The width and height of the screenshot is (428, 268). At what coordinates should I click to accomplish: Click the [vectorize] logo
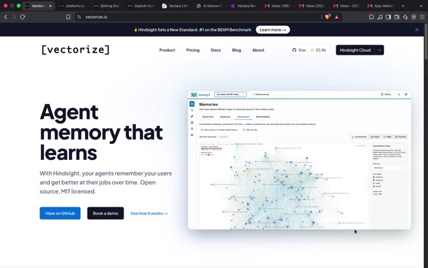pos(76,50)
